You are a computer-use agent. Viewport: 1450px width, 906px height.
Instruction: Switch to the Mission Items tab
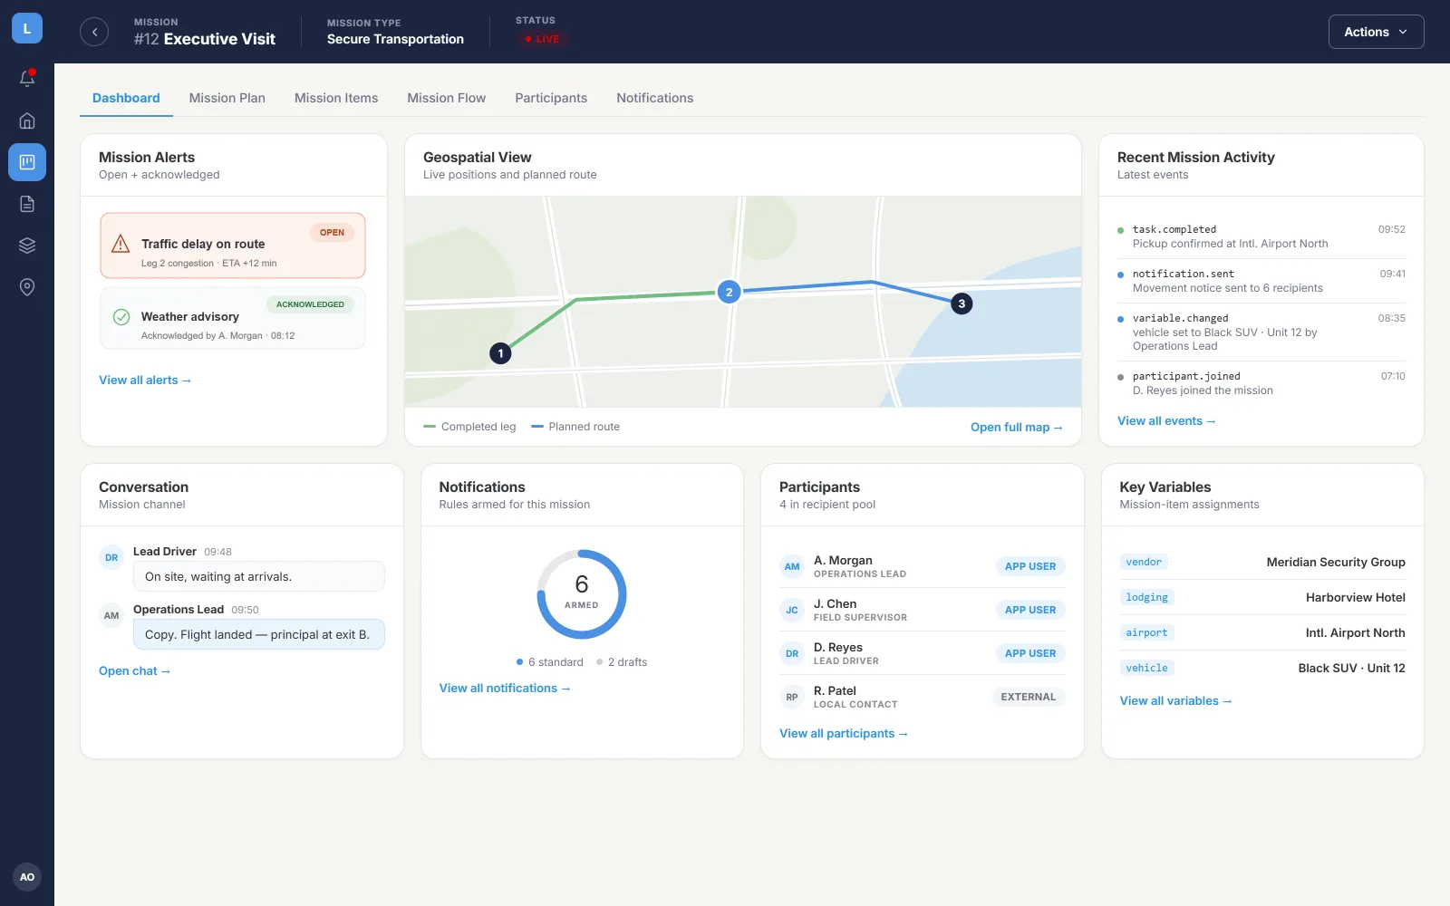pyautogui.click(x=336, y=98)
